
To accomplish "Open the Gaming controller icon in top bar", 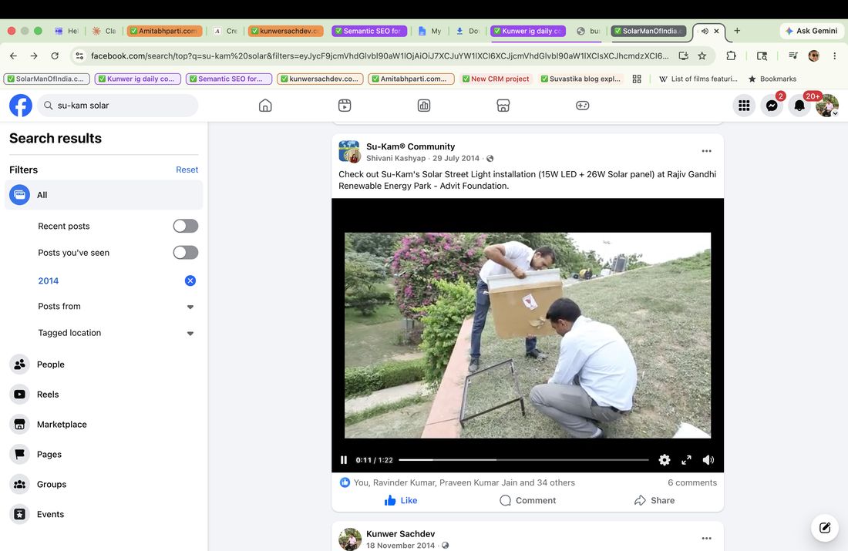I will point(583,106).
